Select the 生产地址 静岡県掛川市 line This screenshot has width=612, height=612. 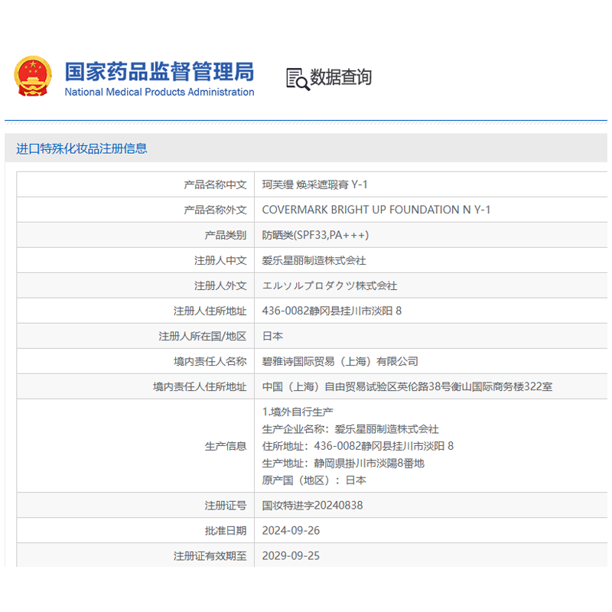pyautogui.click(x=343, y=464)
